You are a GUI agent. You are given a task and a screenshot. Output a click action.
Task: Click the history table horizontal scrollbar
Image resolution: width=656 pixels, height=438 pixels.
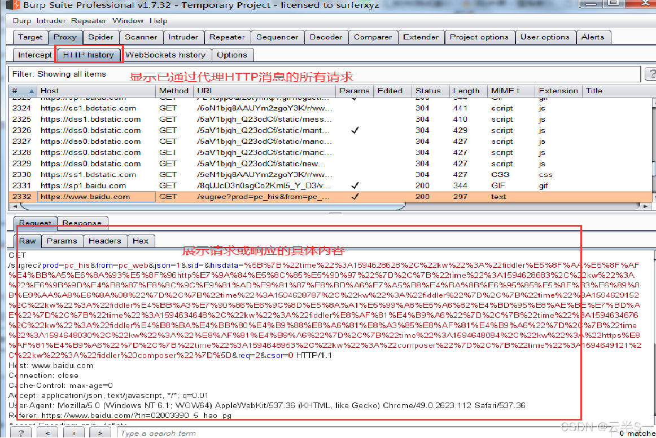click(x=212, y=206)
